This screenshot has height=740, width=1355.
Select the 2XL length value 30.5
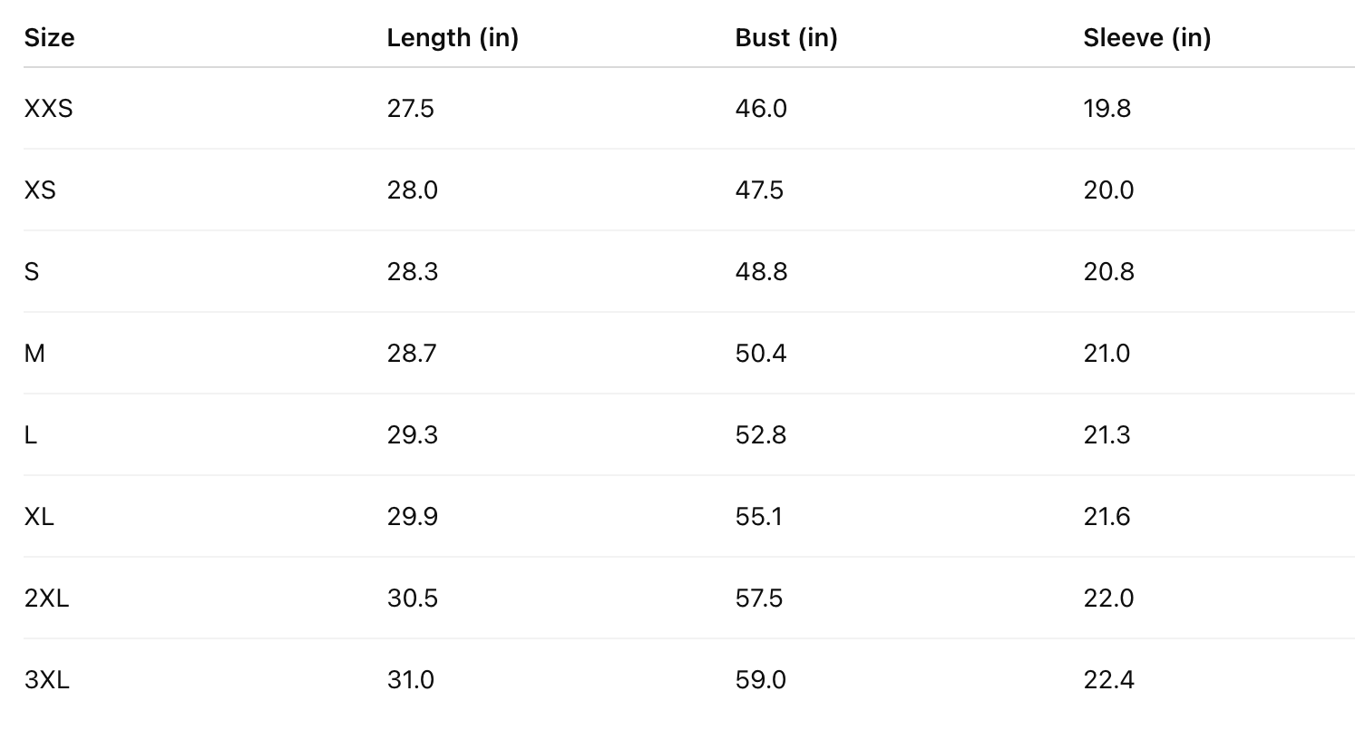412,599
